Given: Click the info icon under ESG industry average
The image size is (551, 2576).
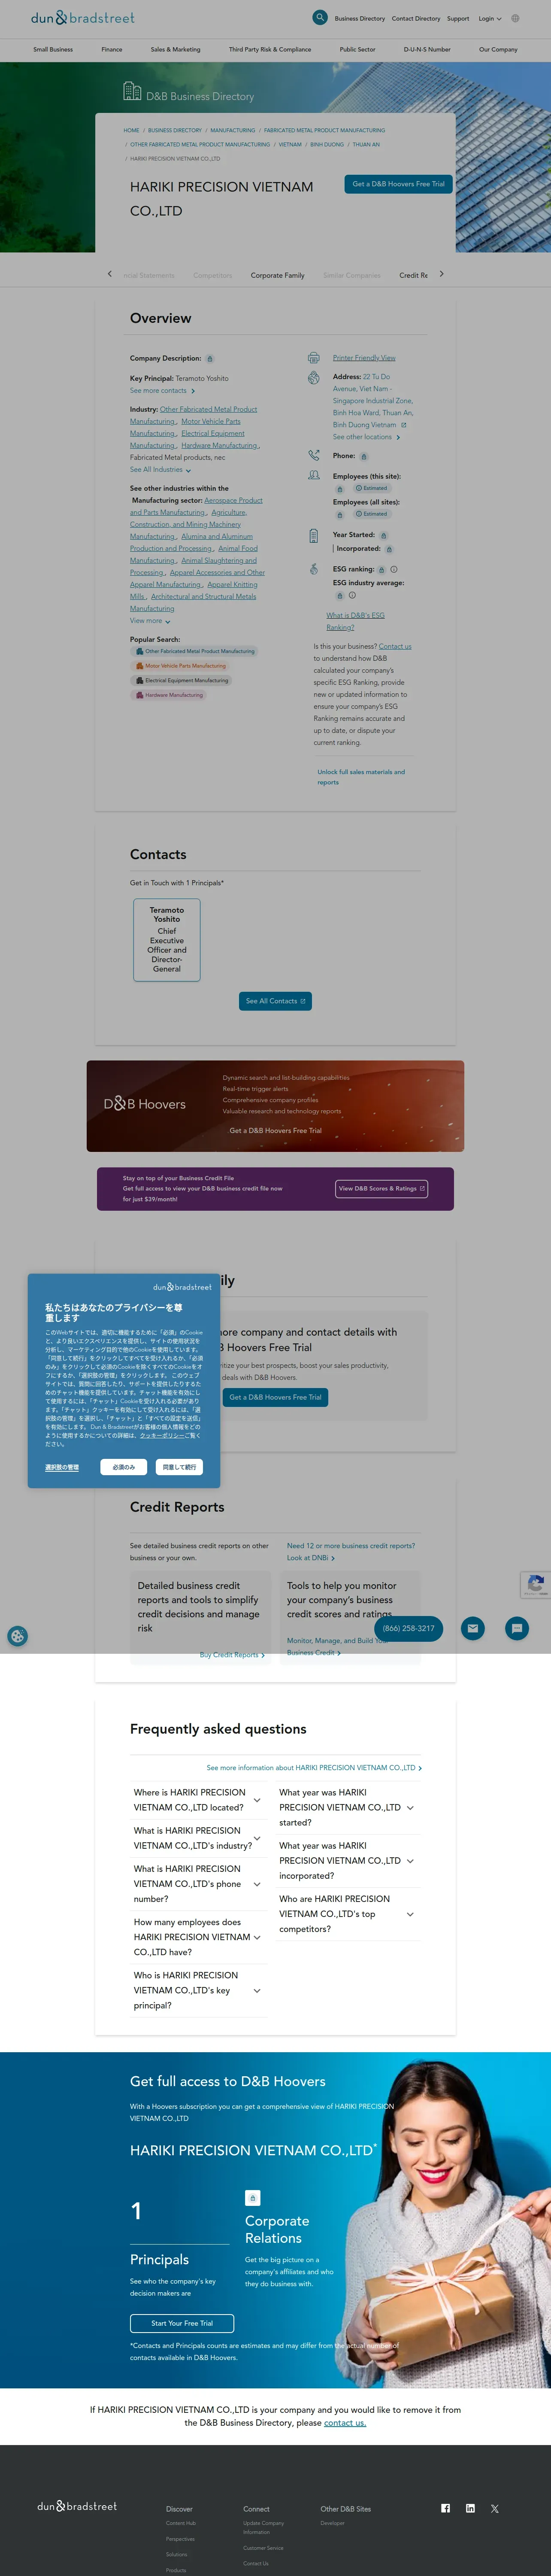Looking at the screenshot, I should click(352, 595).
